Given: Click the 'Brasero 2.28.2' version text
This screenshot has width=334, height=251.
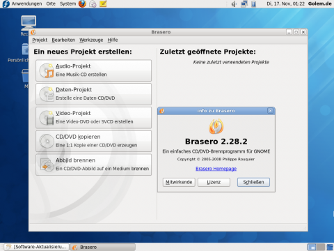Looking at the screenshot, I should point(216,142).
